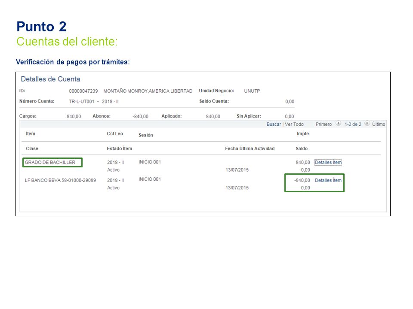Click the ID value 00000047239
The height and width of the screenshot is (309, 413).
[83, 91]
